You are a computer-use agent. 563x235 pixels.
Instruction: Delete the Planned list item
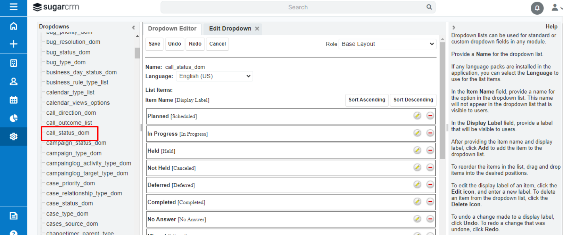coord(430,116)
